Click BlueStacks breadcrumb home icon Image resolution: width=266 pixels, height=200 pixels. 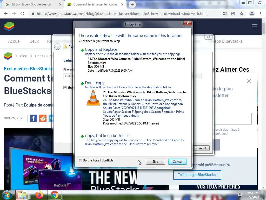8,56
